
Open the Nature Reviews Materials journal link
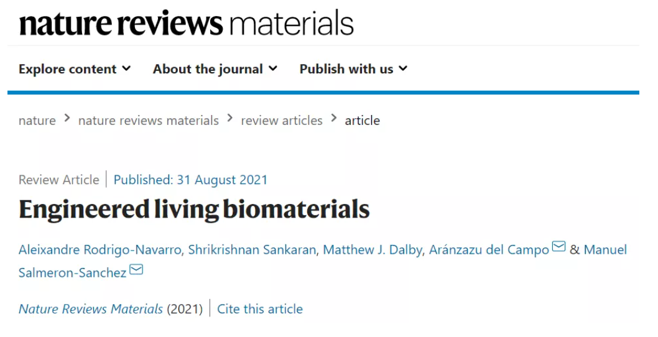(x=91, y=309)
